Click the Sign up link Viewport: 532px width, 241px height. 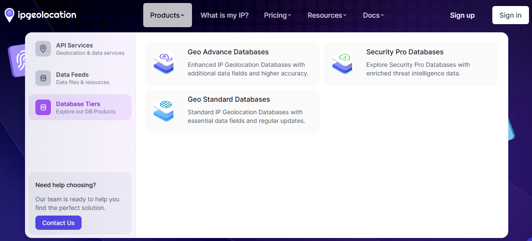click(462, 15)
